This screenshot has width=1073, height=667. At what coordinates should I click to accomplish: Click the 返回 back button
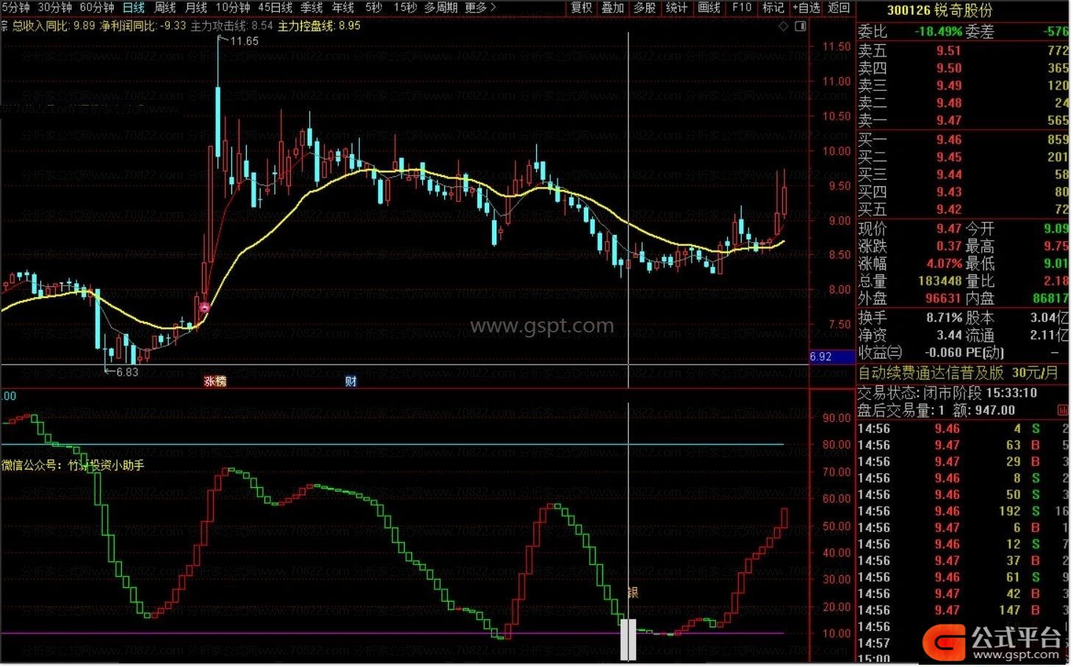(839, 7)
